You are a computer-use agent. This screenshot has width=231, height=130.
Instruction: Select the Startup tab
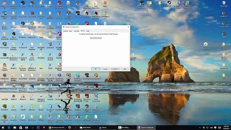coord(83,31)
